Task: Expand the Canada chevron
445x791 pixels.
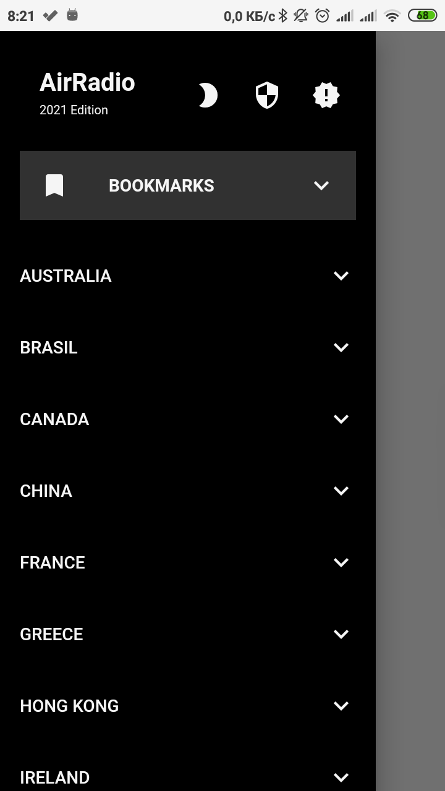Action: click(x=341, y=419)
